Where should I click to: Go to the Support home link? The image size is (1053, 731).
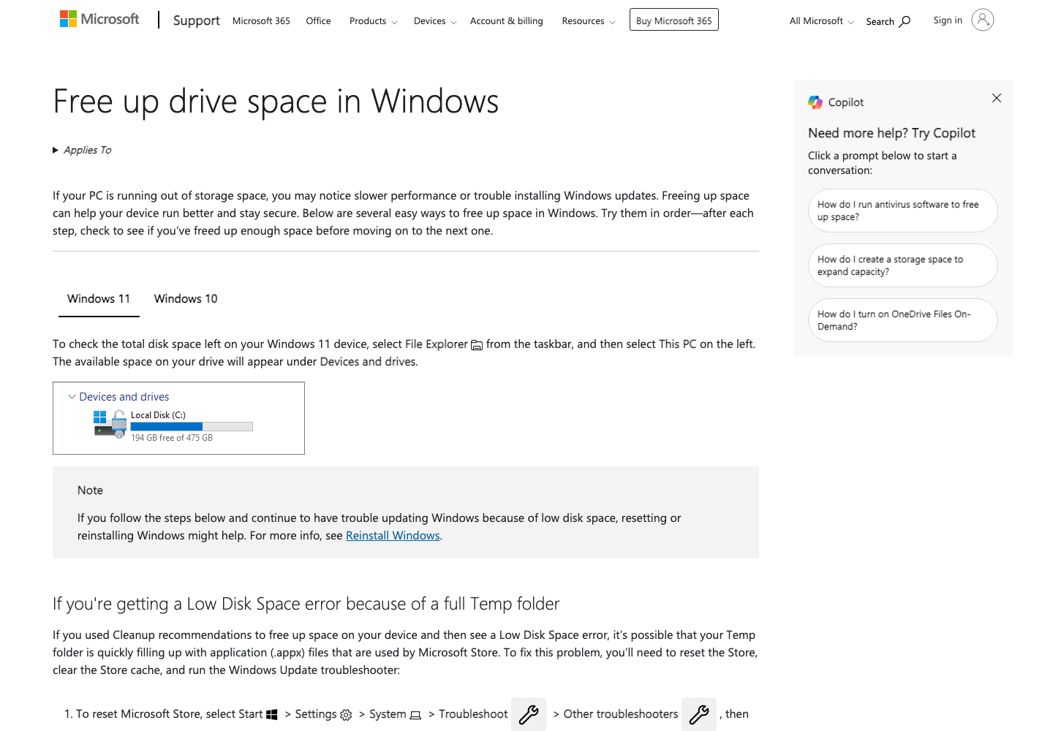[196, 20]
